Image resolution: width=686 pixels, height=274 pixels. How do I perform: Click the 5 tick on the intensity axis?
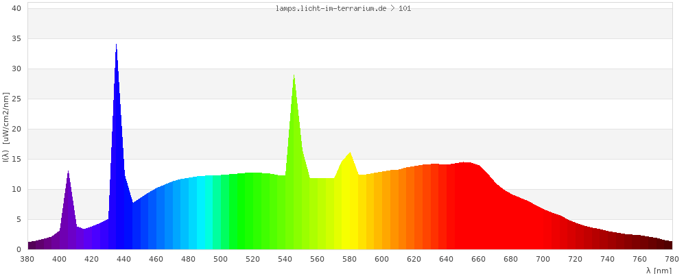19,219
